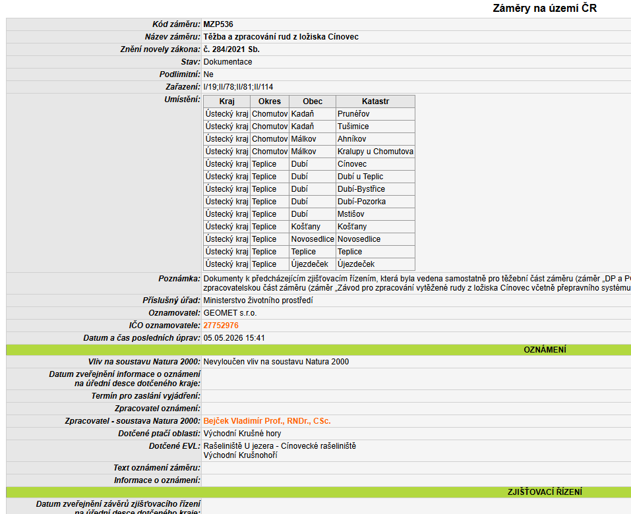Image resolution: width=631 pixels, height=514 pixels.
Task: Click the Dubí-Bystřice cell
Action: tap(375, 188)
